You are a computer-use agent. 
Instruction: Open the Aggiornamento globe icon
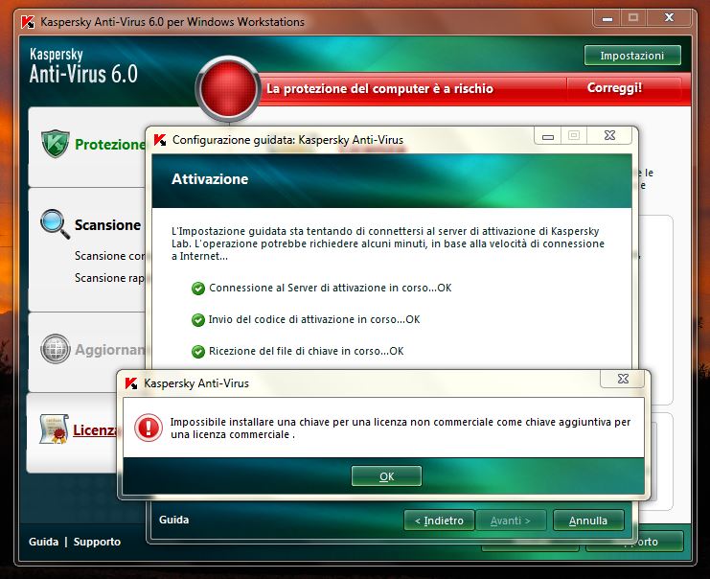coord(56,349)
